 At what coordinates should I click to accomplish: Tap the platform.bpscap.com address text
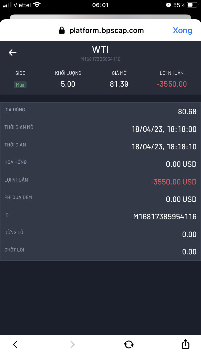click(x=107, y=31)
